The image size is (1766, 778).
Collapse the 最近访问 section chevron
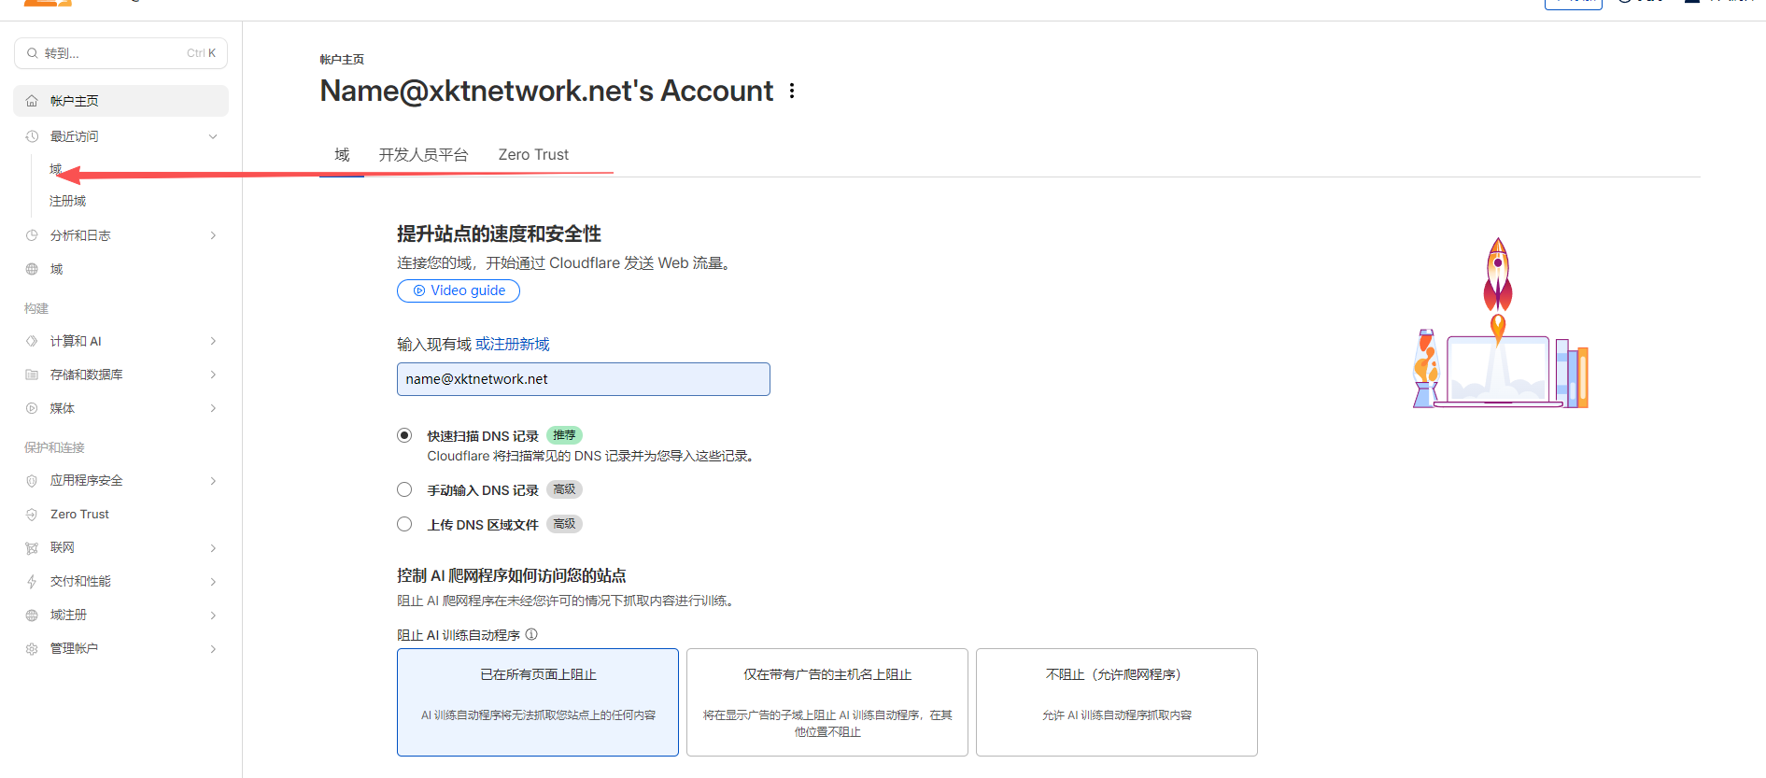point(213,136)
